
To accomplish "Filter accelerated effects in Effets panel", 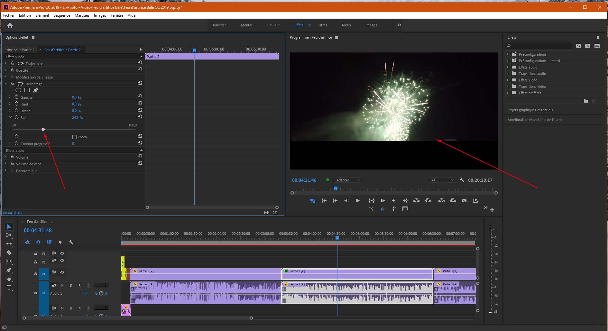I will click(x=578, y=46).
